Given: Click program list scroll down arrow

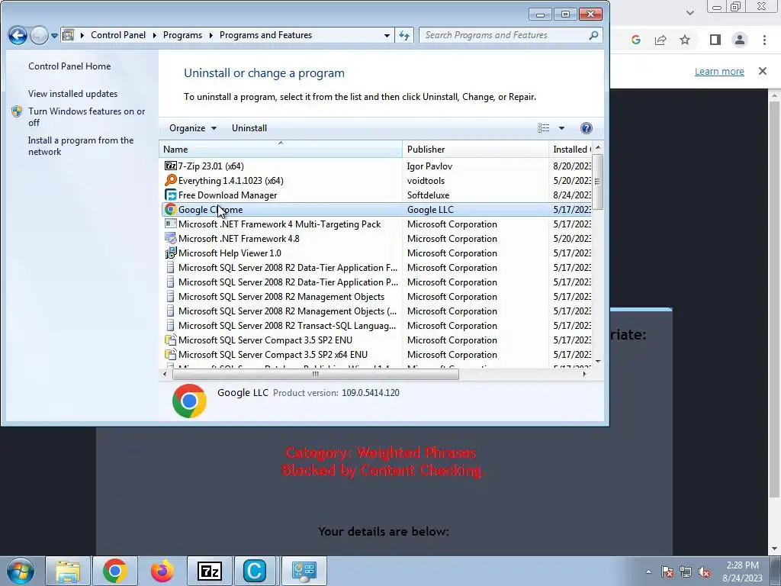Looking at the screenshot, I should click(598, 361).
